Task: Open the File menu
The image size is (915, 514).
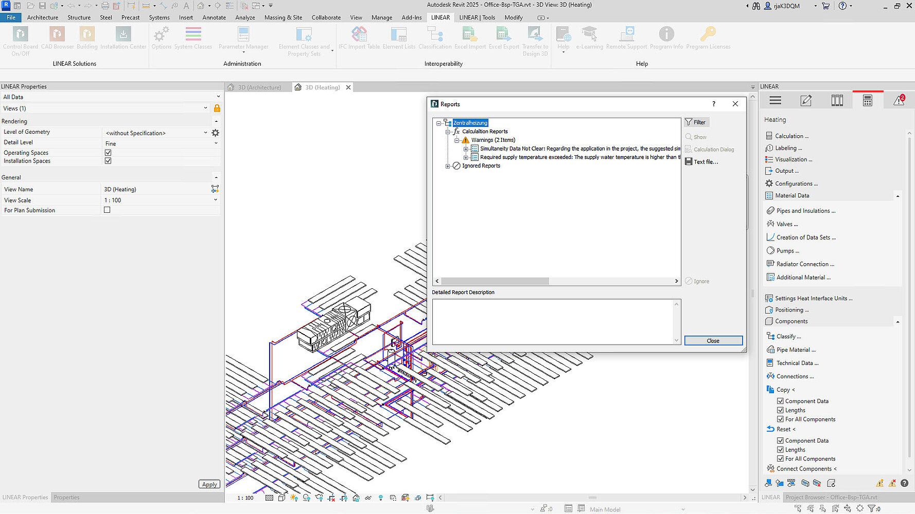Action: 11,17
